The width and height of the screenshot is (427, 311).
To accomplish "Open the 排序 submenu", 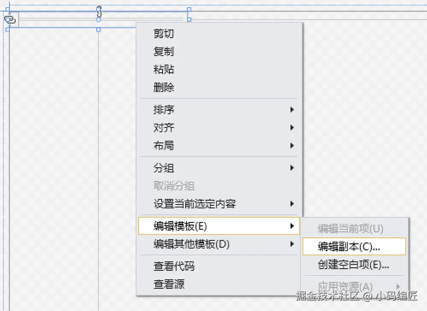I will (x=219, y=110).
